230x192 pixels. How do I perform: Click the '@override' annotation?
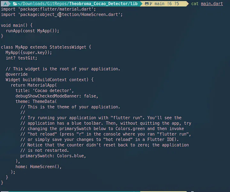click(17, 74)
